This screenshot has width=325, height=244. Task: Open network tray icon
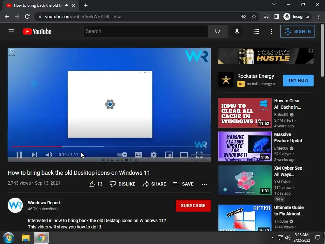(280, 238)
